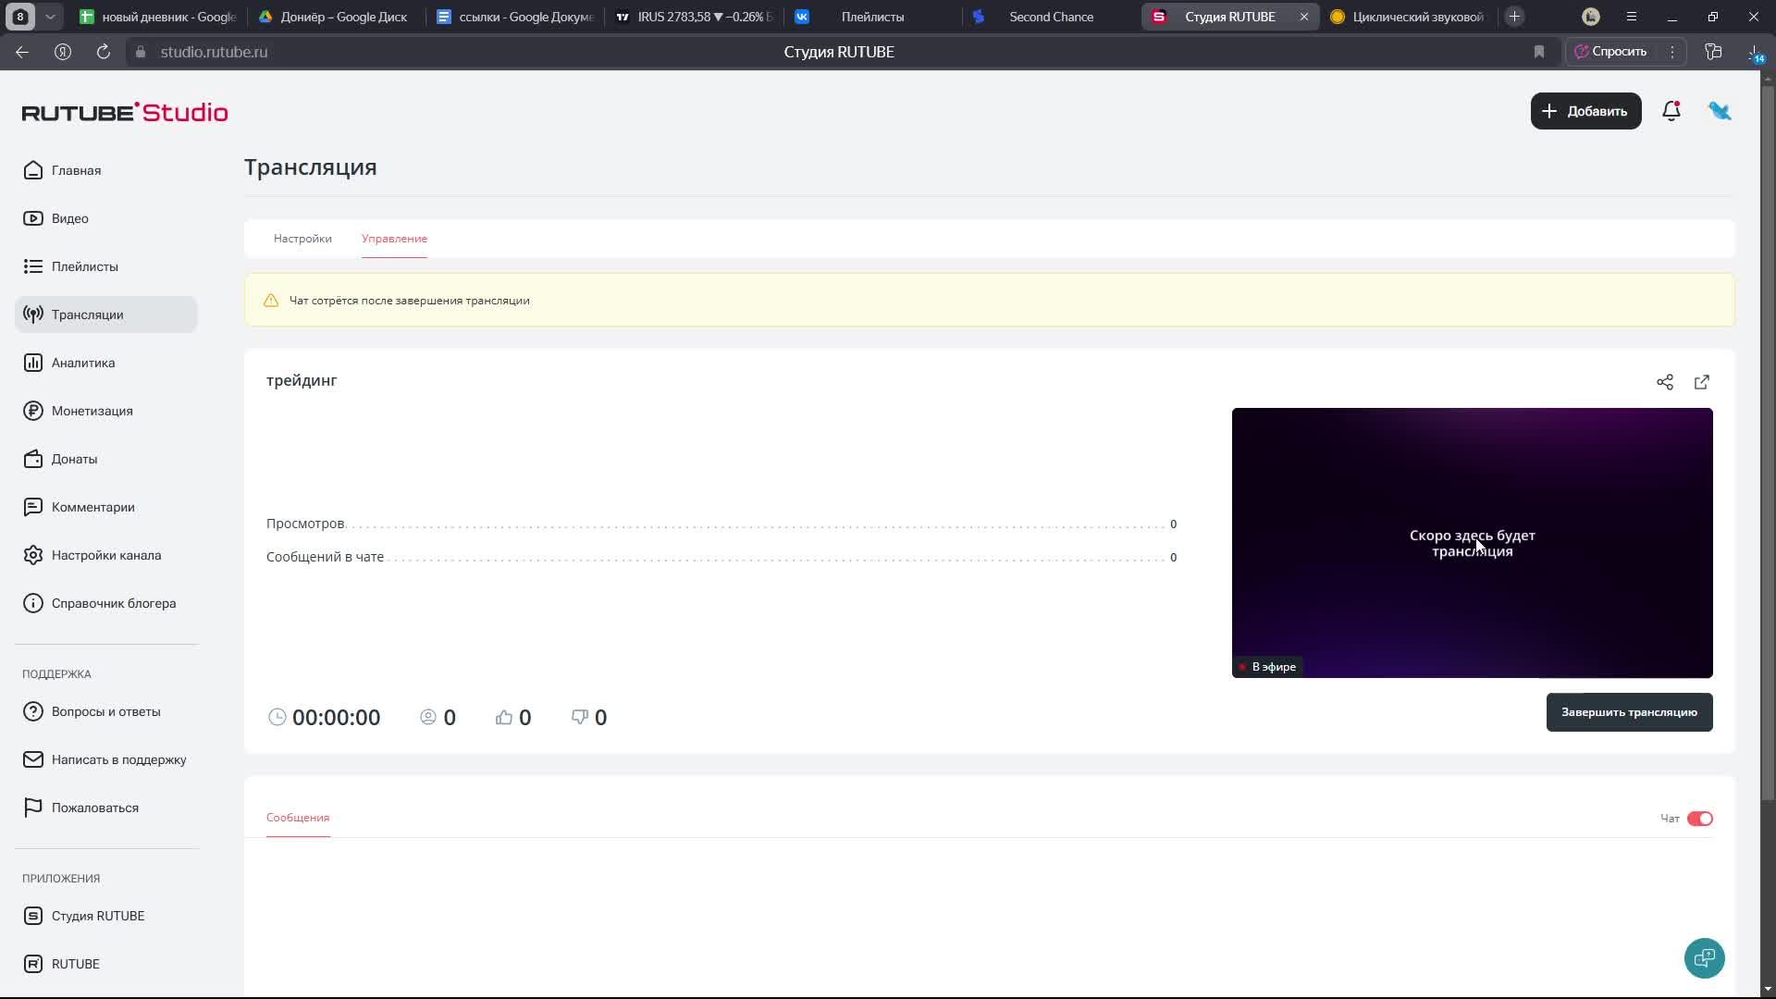Screen dimensions: 1776x999
Task: Switch to the Настройки tab
Action: [302, 239]
